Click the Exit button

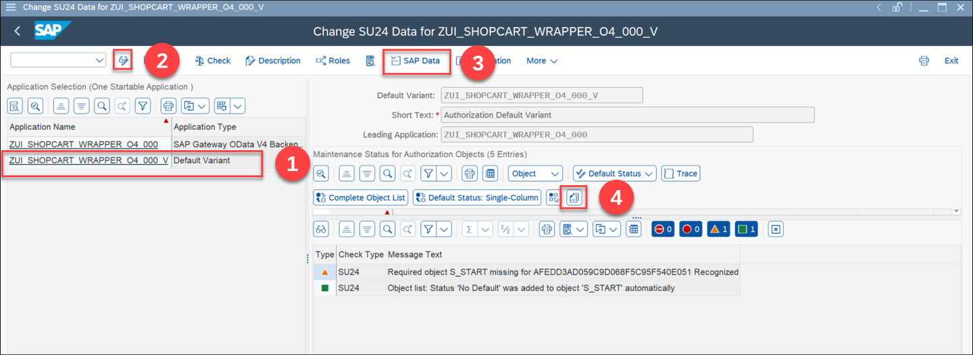click(x=951, y=60)
